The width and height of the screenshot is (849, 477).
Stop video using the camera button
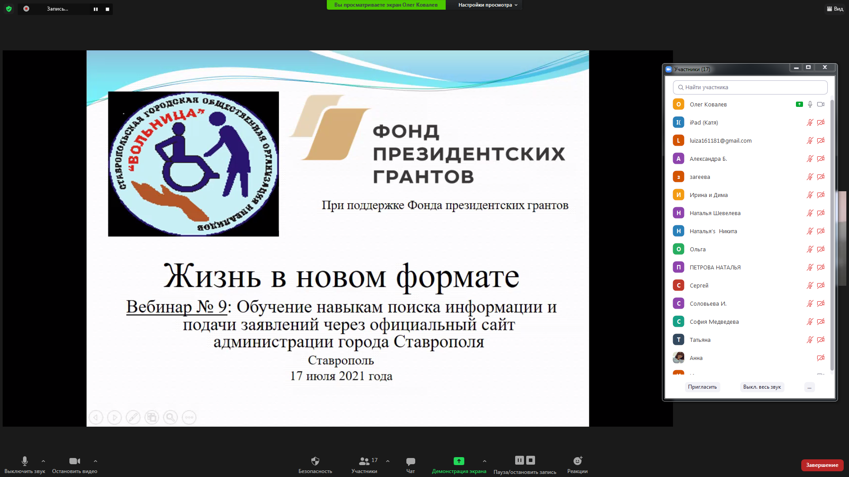[x=74, y=461]
